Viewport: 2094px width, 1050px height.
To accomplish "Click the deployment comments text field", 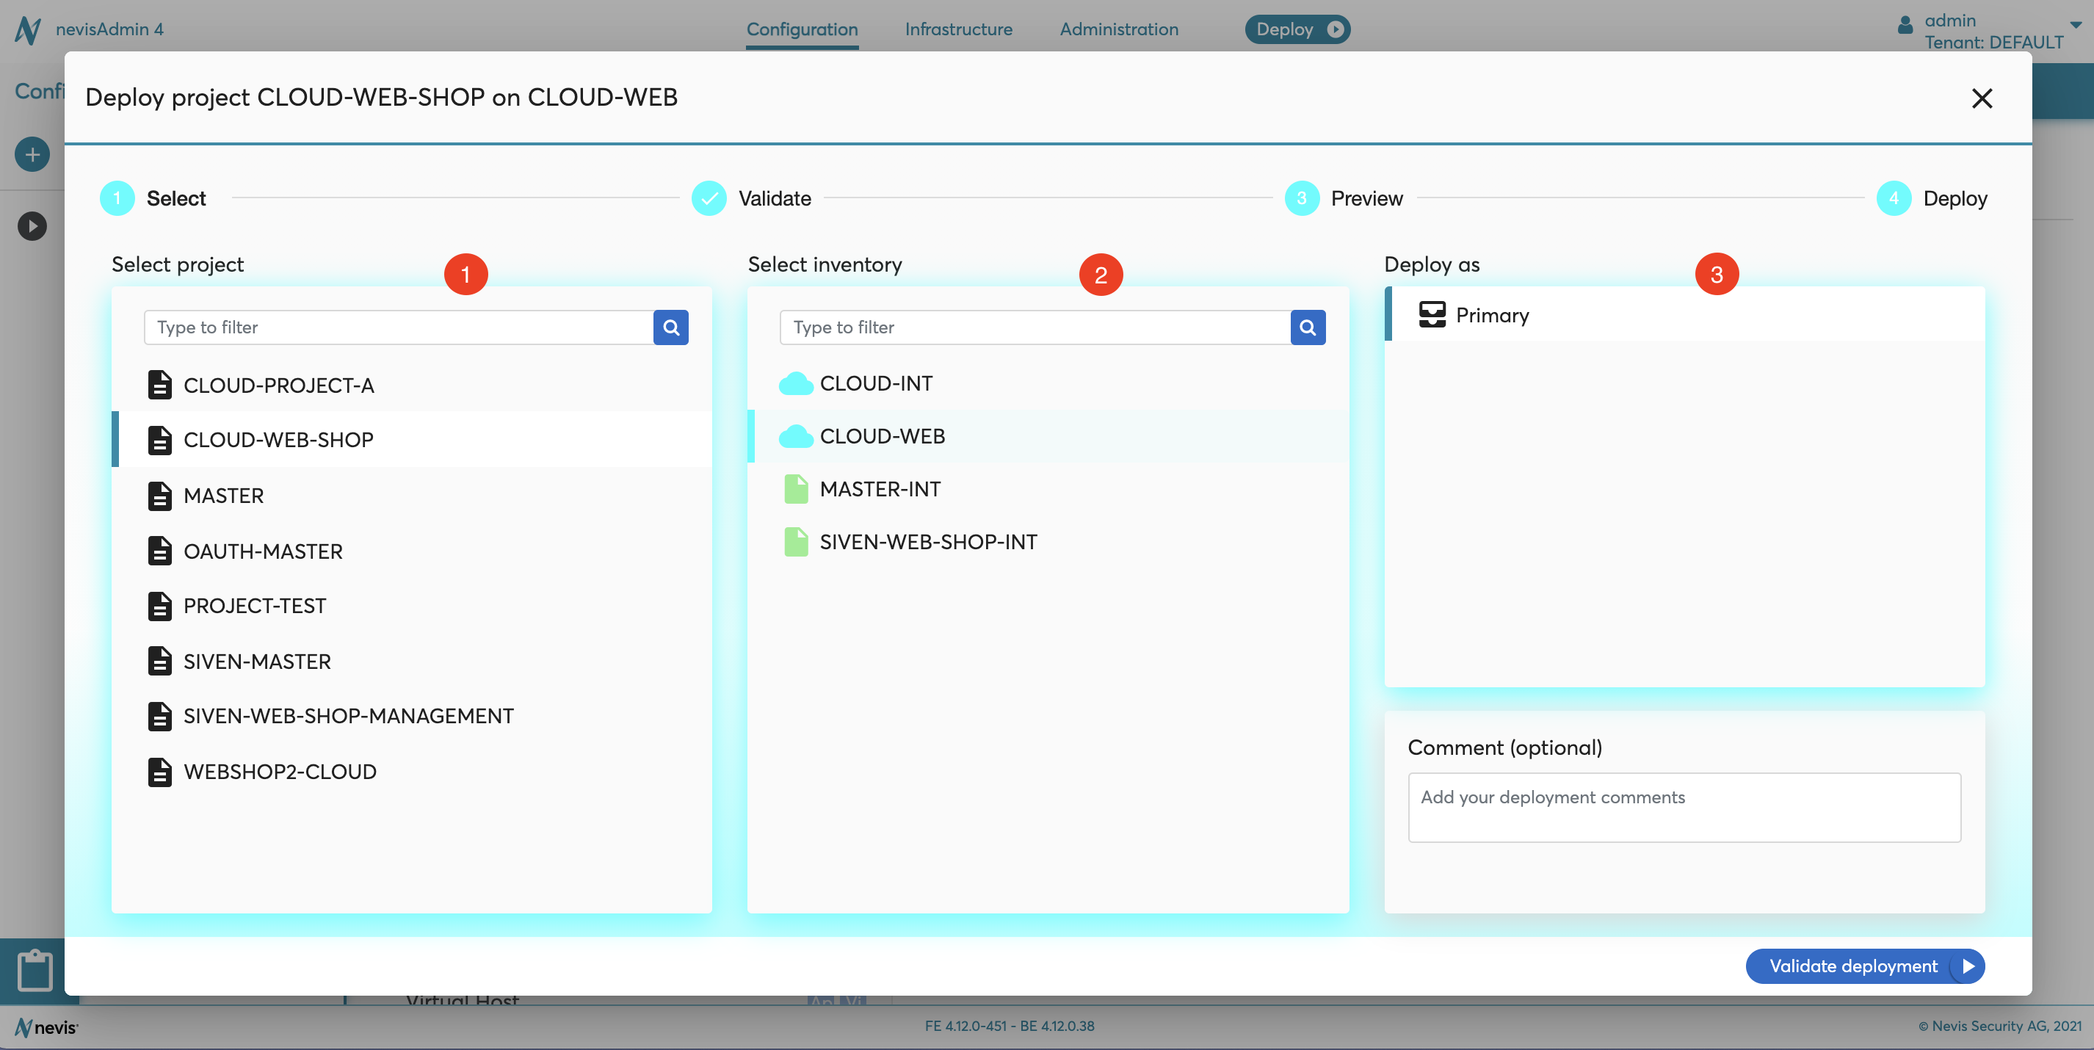I will [x=1684, y=807].
